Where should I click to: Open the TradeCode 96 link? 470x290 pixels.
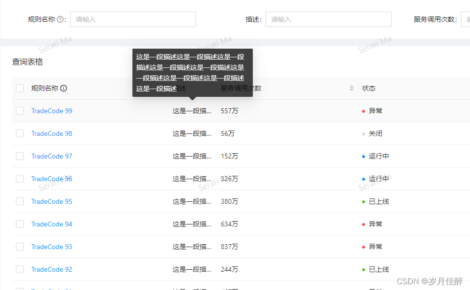pos(52,179)
